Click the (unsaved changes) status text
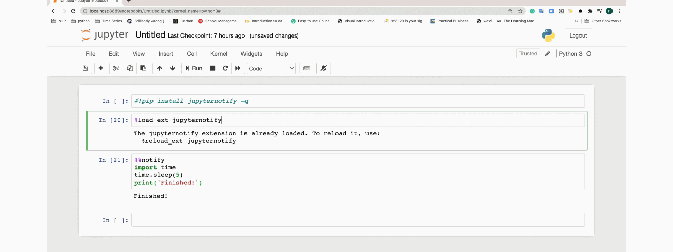Viewport: 673px width, 252px height. (274, 35)
